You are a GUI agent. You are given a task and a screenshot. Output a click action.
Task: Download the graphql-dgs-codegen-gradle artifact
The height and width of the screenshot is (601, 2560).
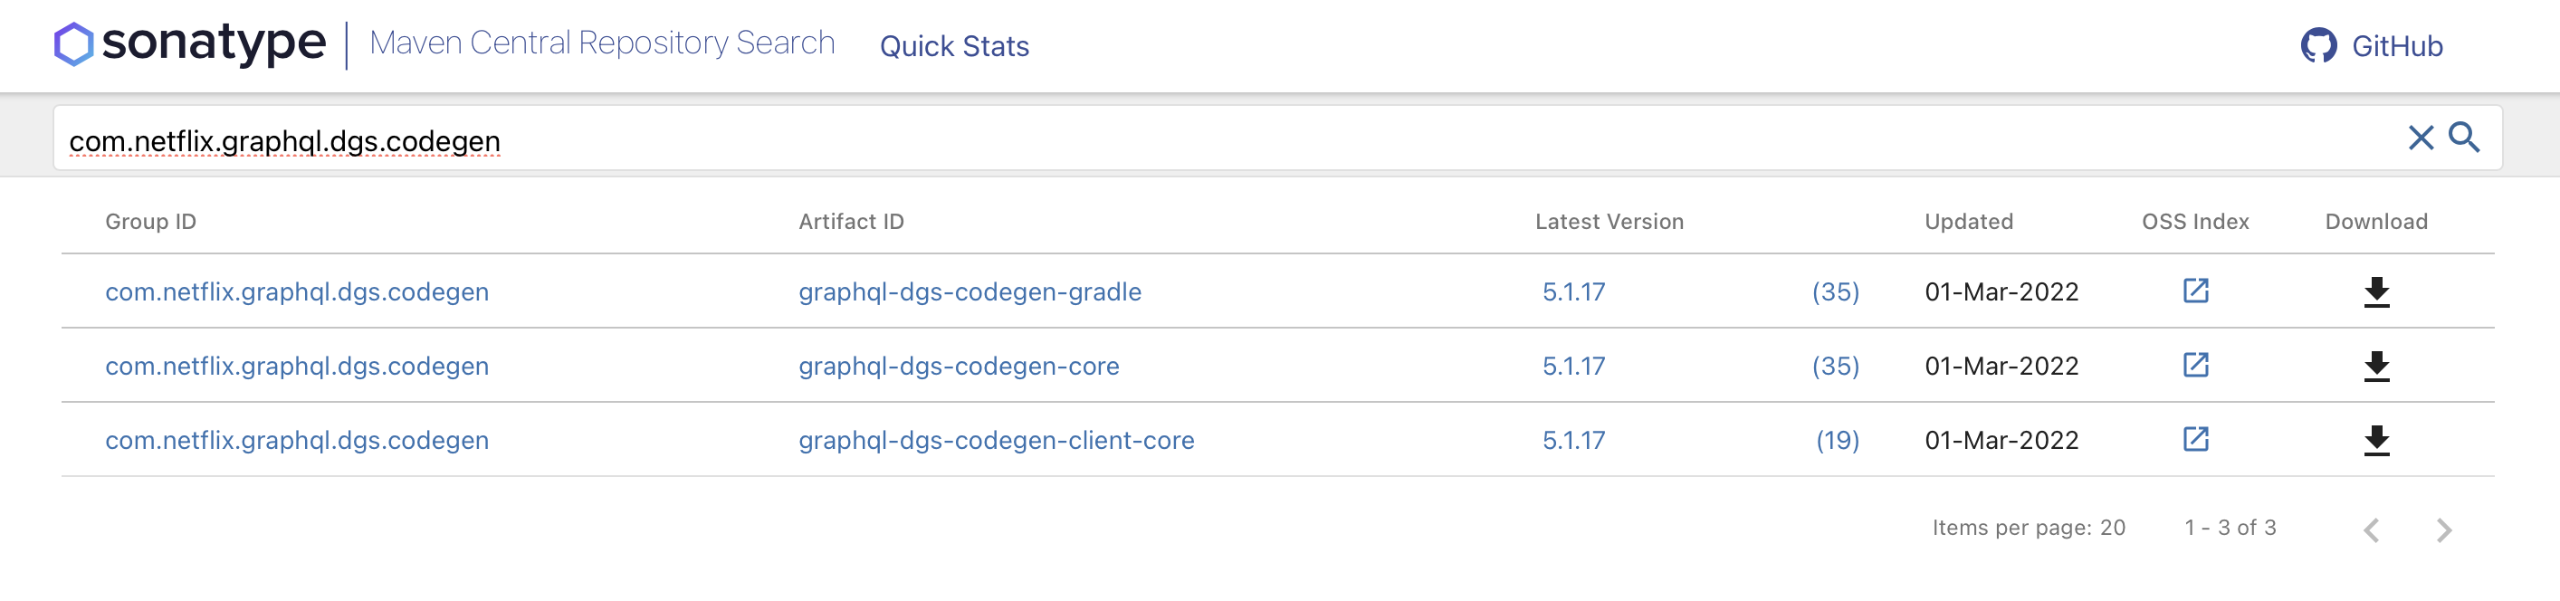pos(2376,291)
